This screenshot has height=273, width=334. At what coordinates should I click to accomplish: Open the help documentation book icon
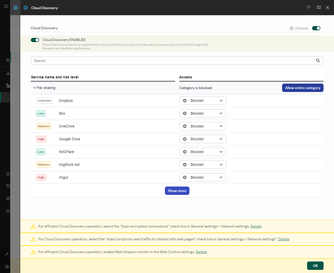(x=319, y=7)
